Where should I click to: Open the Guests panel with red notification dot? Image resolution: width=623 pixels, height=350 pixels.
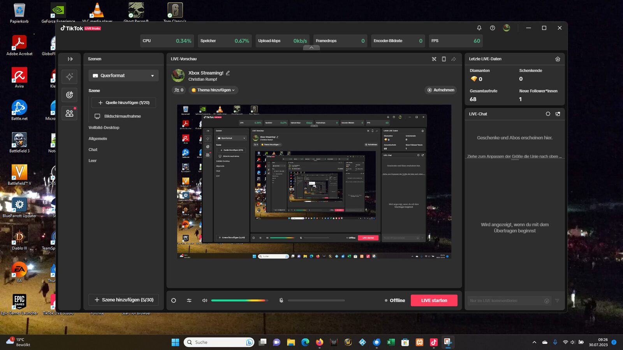click(x=69, y=113)
